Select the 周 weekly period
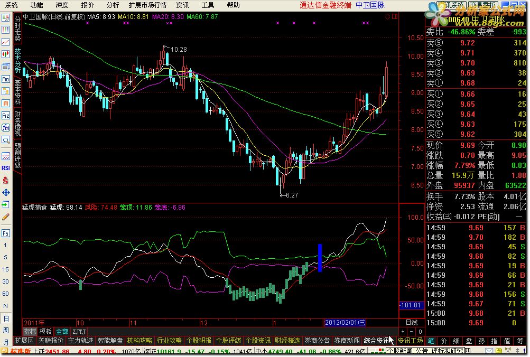This screenshot has width=530, height=357. tap(6, 330)
